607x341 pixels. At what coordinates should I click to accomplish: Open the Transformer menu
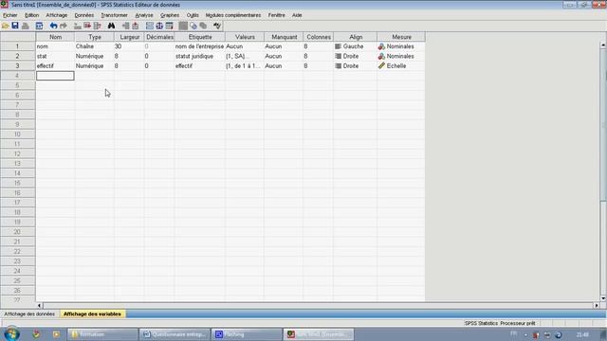point(114,15)
